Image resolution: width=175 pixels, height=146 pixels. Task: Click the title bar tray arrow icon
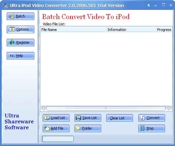[149, 5]
